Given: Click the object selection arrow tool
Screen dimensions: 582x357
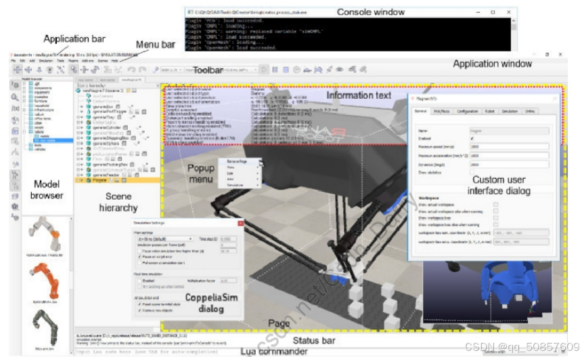Looking at the screenshot, I should click(x=74, y=70).
